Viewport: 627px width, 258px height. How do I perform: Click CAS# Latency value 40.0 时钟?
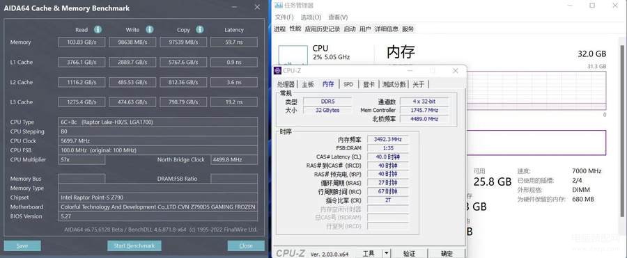pos(388,157)
